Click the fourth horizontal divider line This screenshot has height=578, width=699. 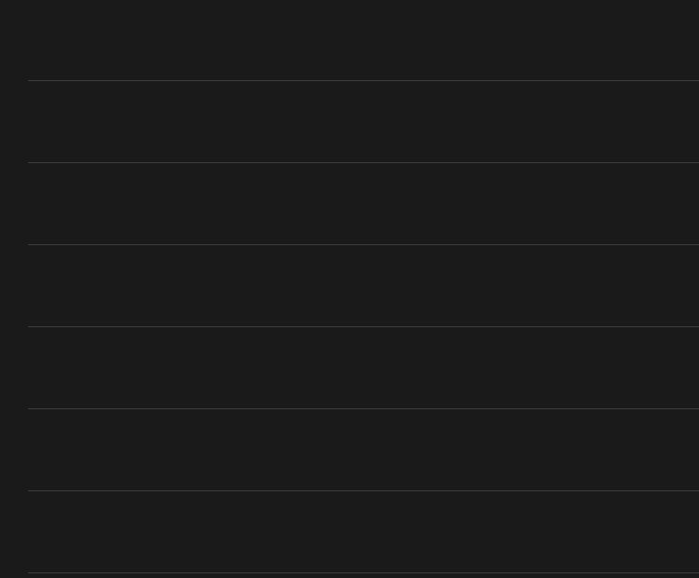(x=363, y=326)
